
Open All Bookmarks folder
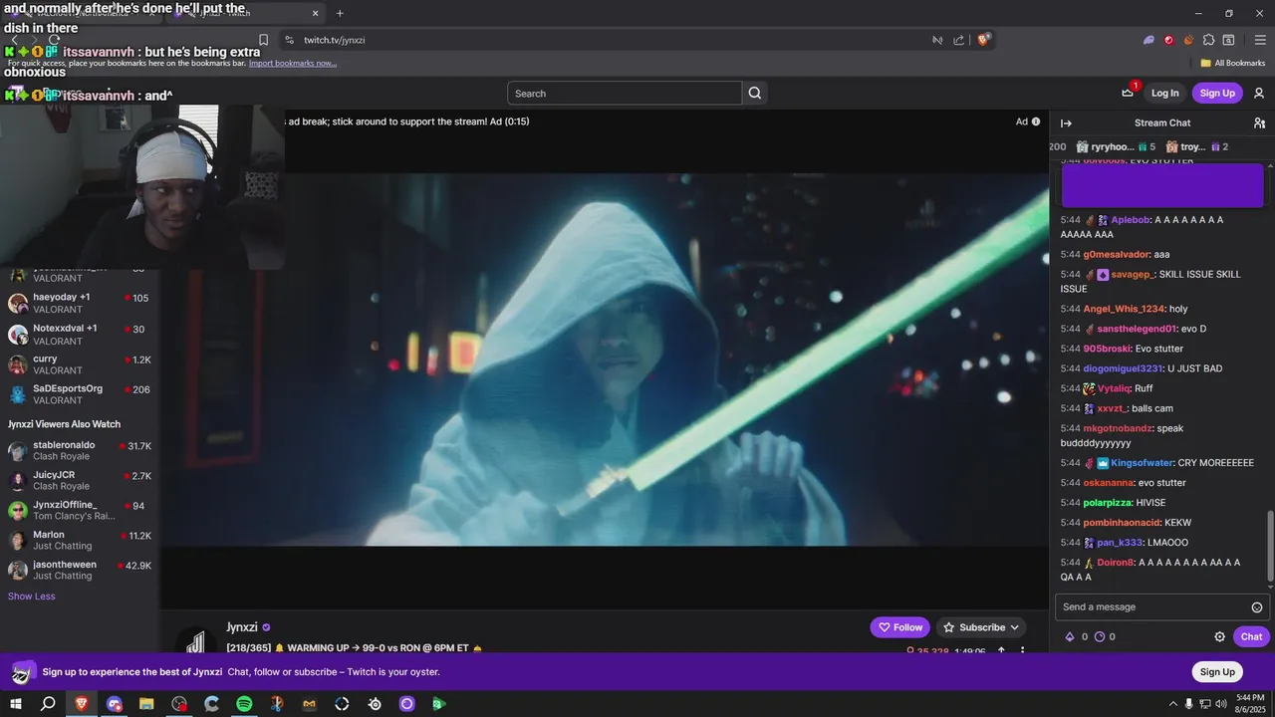(1233, 63)
